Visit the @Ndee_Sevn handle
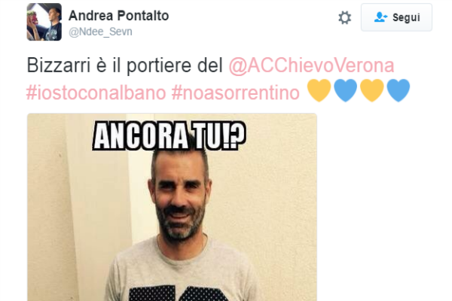Screen dimensions: 452x301 point(100,32)
